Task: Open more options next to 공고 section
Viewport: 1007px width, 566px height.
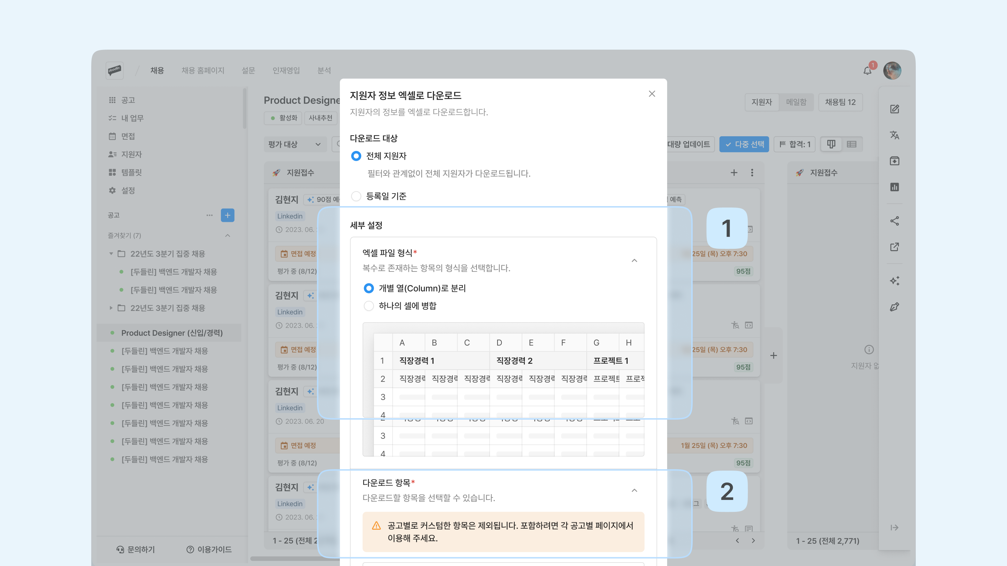Action: [x=209, y=215]
